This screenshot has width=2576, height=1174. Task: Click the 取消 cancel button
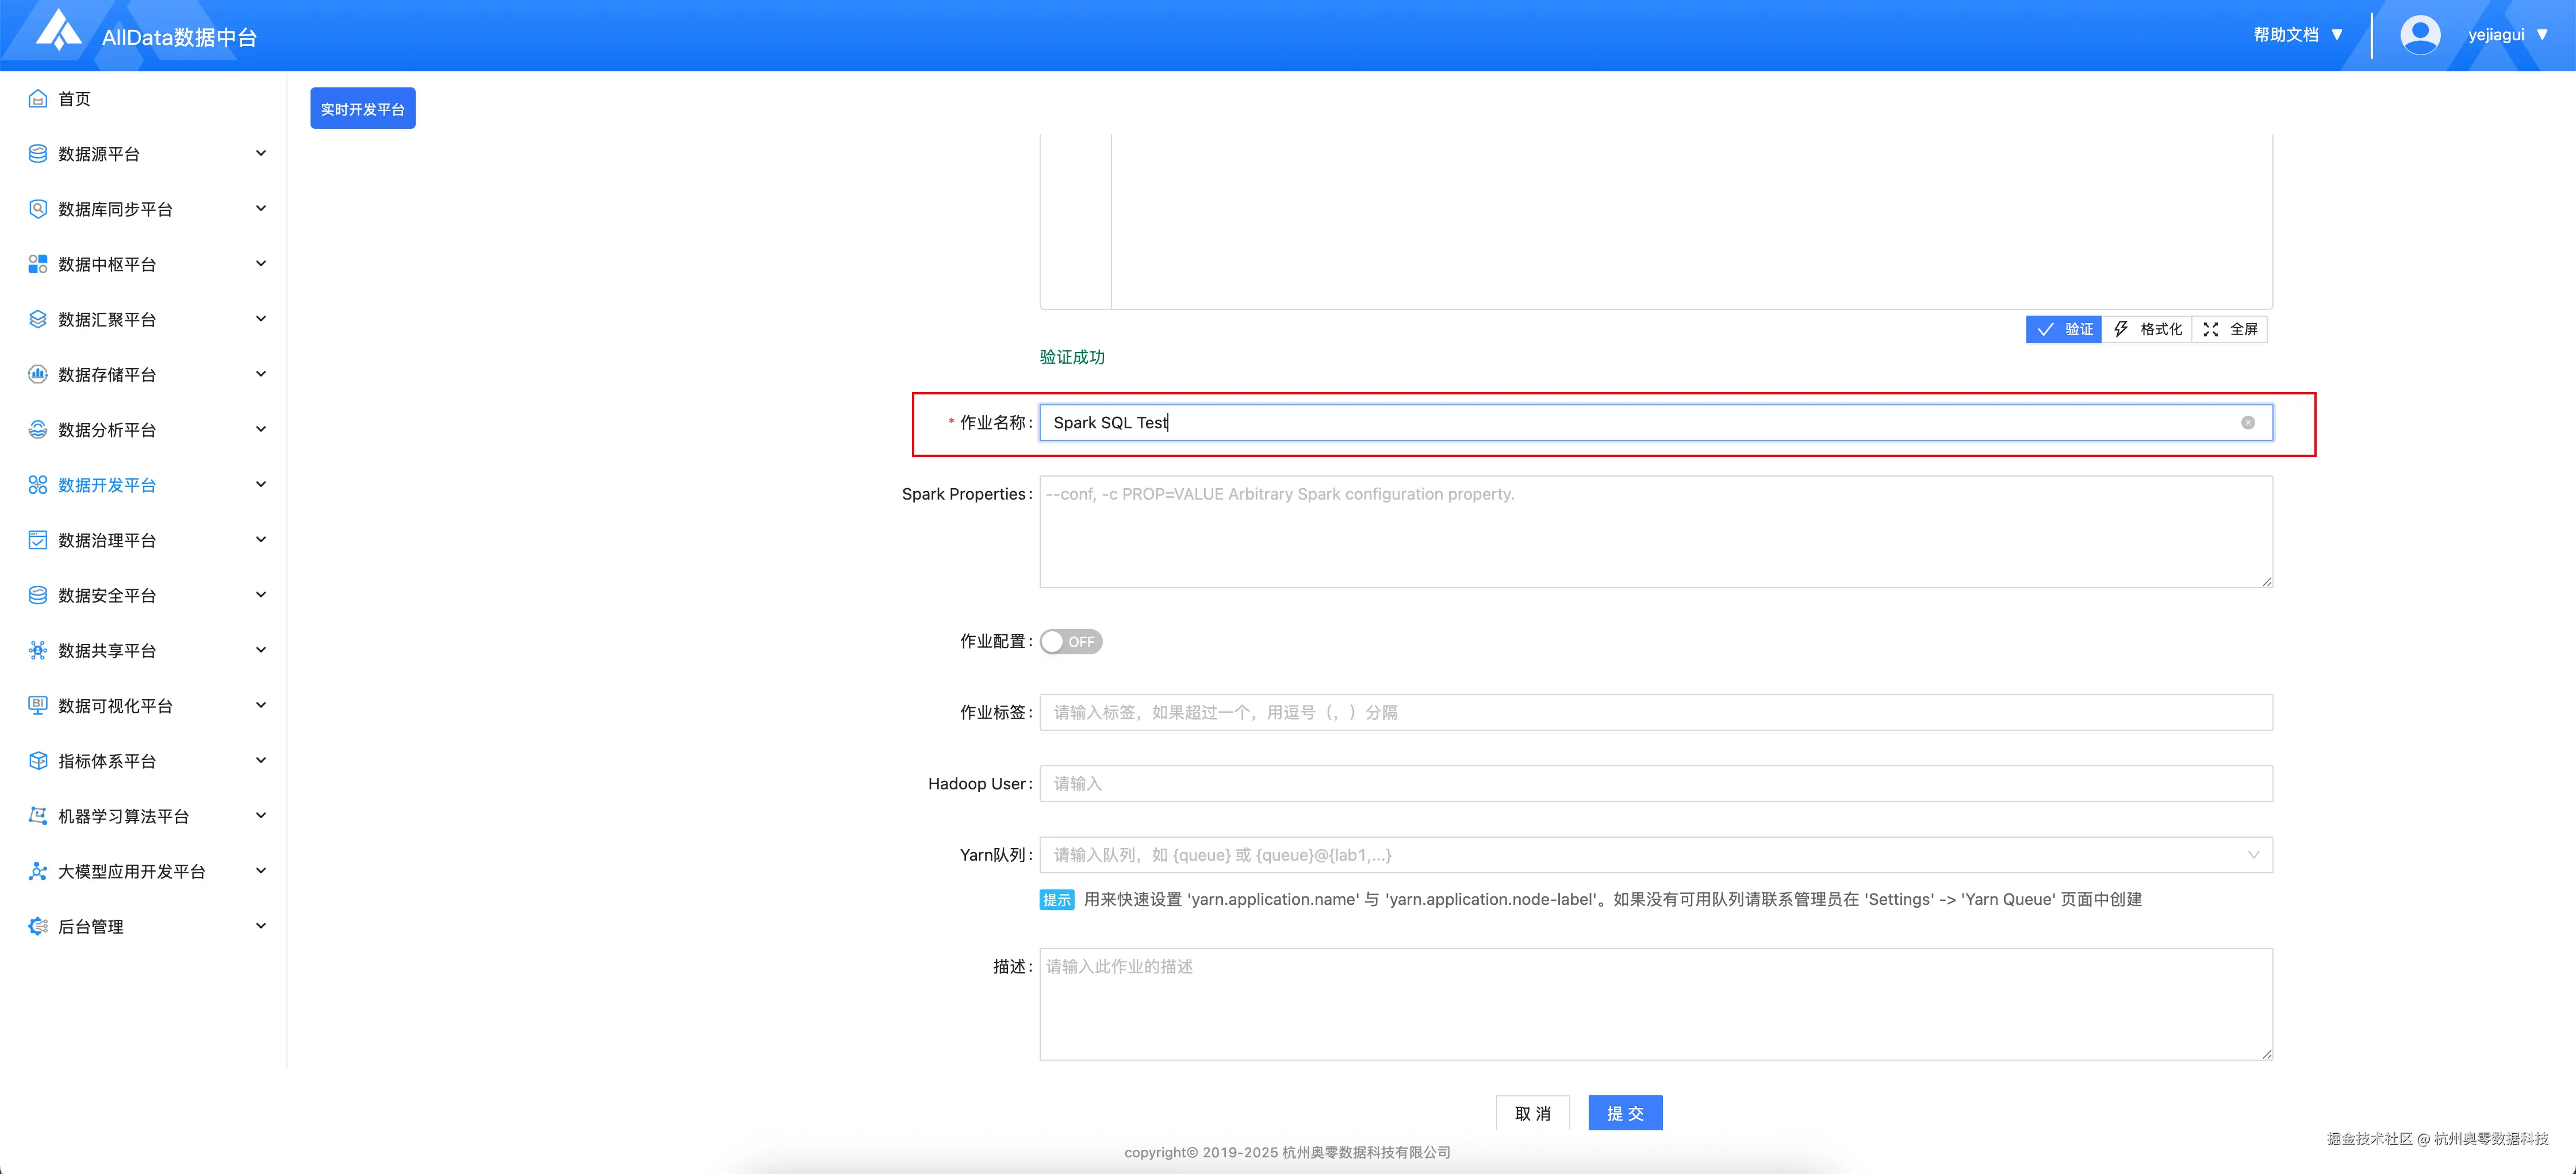pyautogui.click(x=1532, y=1113)
